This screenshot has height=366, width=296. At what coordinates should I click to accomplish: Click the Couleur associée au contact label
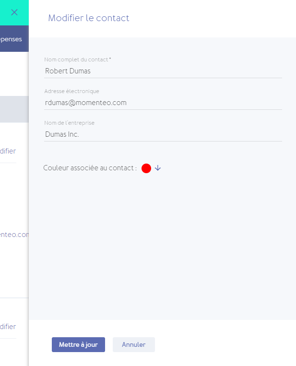90,168
